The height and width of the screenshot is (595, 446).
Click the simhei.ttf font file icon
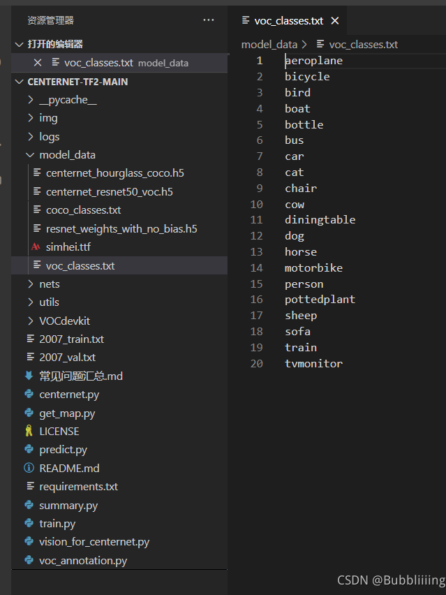pos(36,247)
